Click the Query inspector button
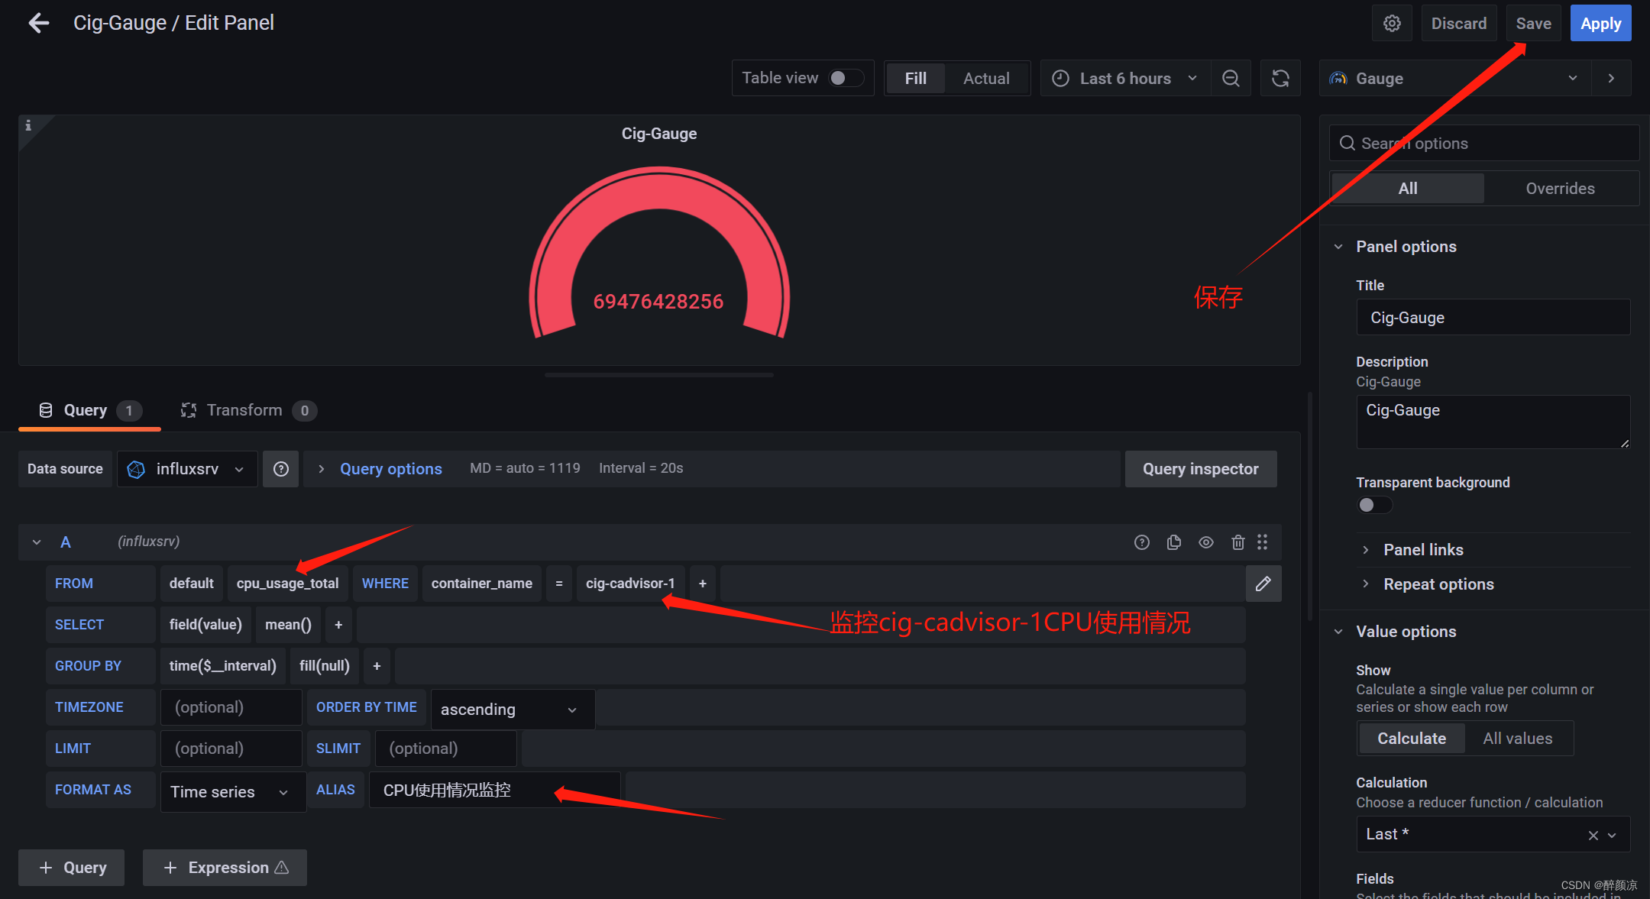This screenshot has height=899, width=1650. pyautogui.click(x=1202, y=467)
